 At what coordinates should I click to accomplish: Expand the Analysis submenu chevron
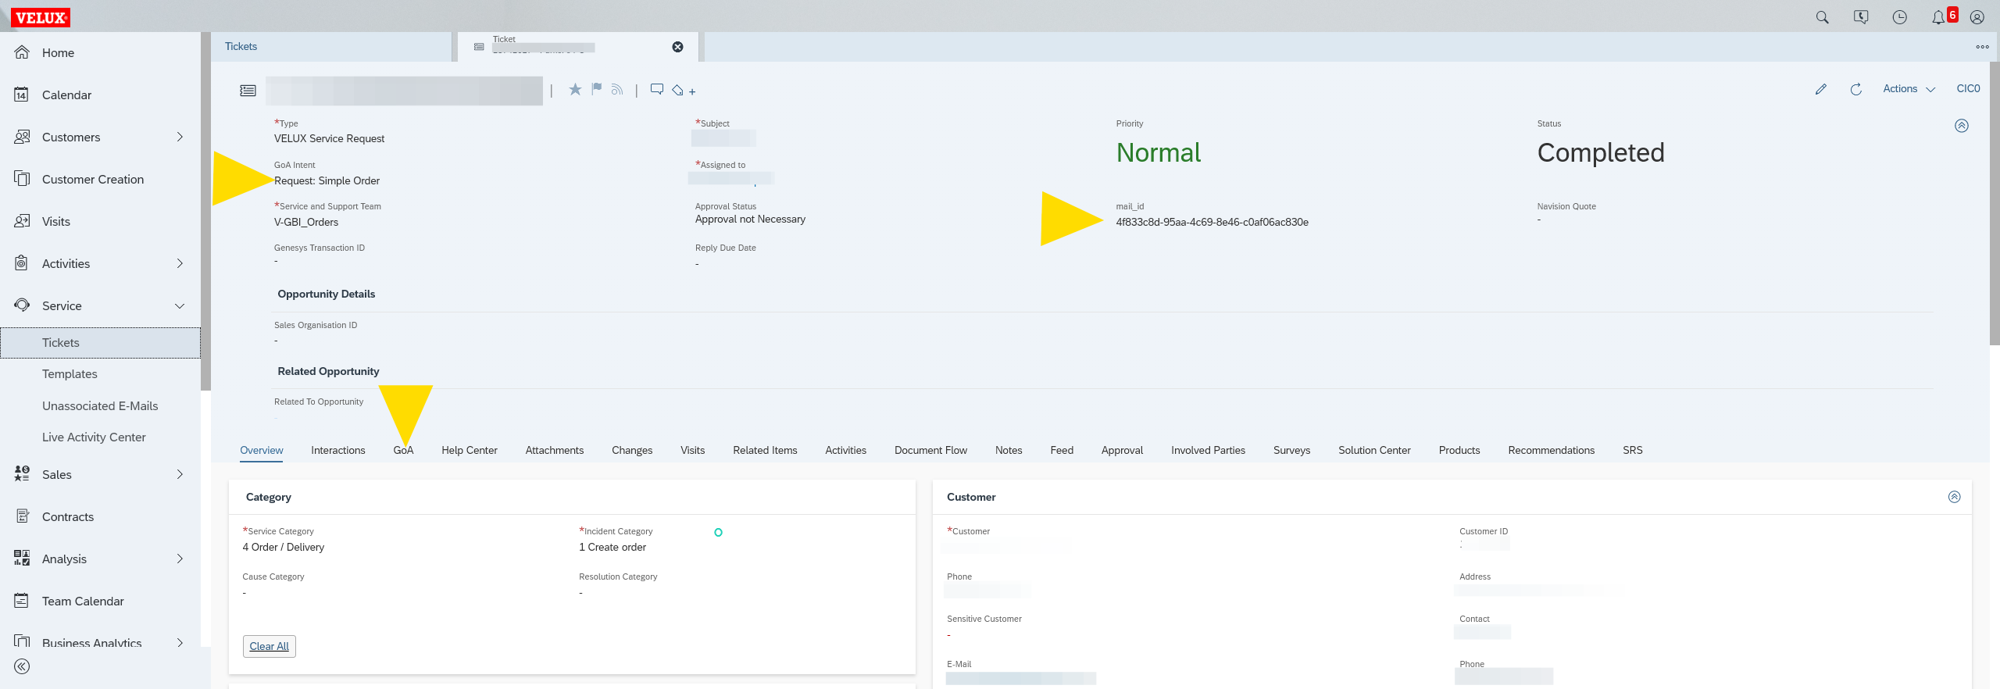click(180, 559)
